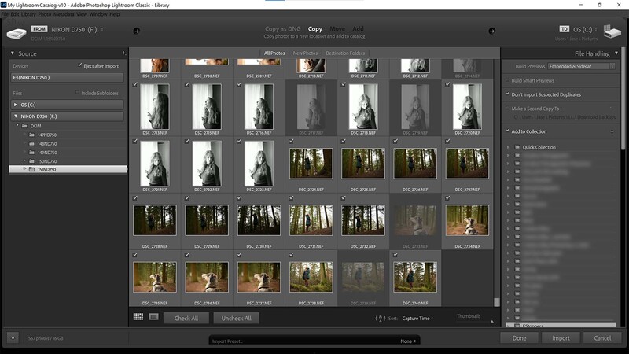Switch to All Photos tab
629x354 pixels.
[x=274, y=53]
